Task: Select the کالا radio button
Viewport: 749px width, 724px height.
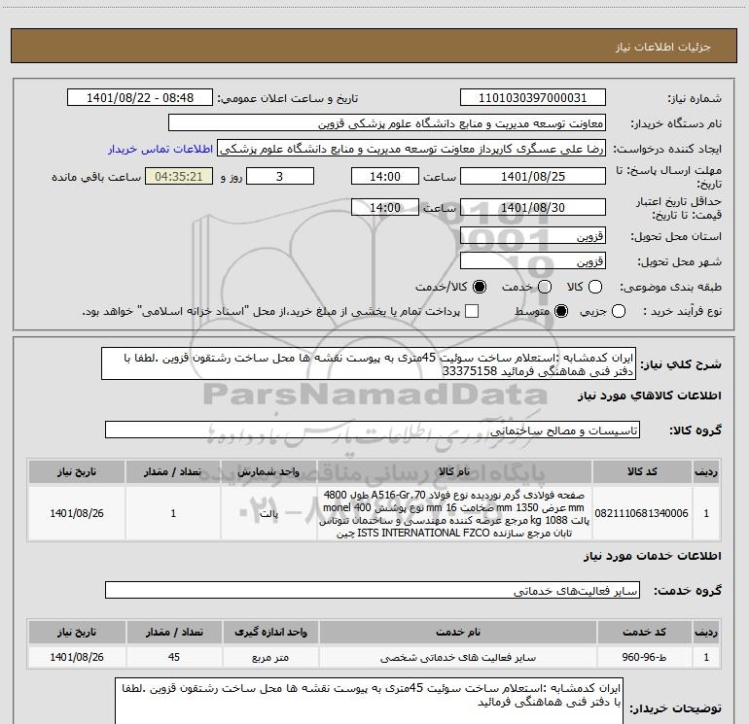Action: (x=595, y=287)
